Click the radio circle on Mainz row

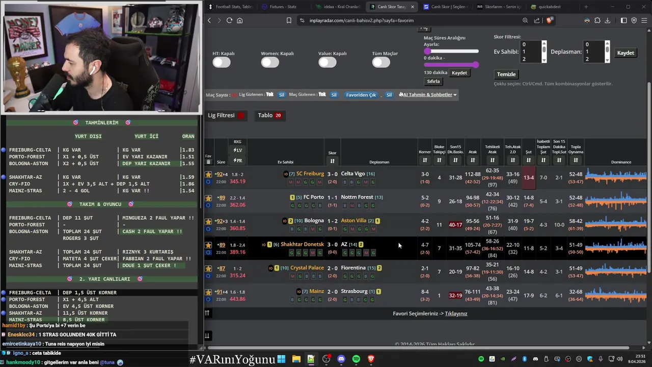[208, 299]
